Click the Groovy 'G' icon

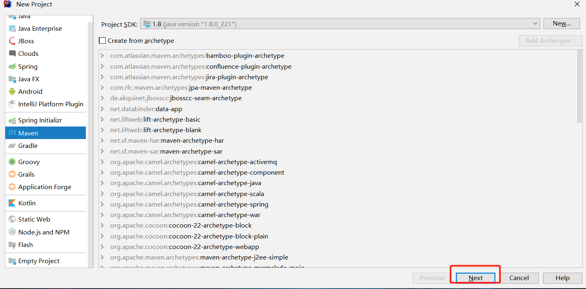[x=12, y=162]
